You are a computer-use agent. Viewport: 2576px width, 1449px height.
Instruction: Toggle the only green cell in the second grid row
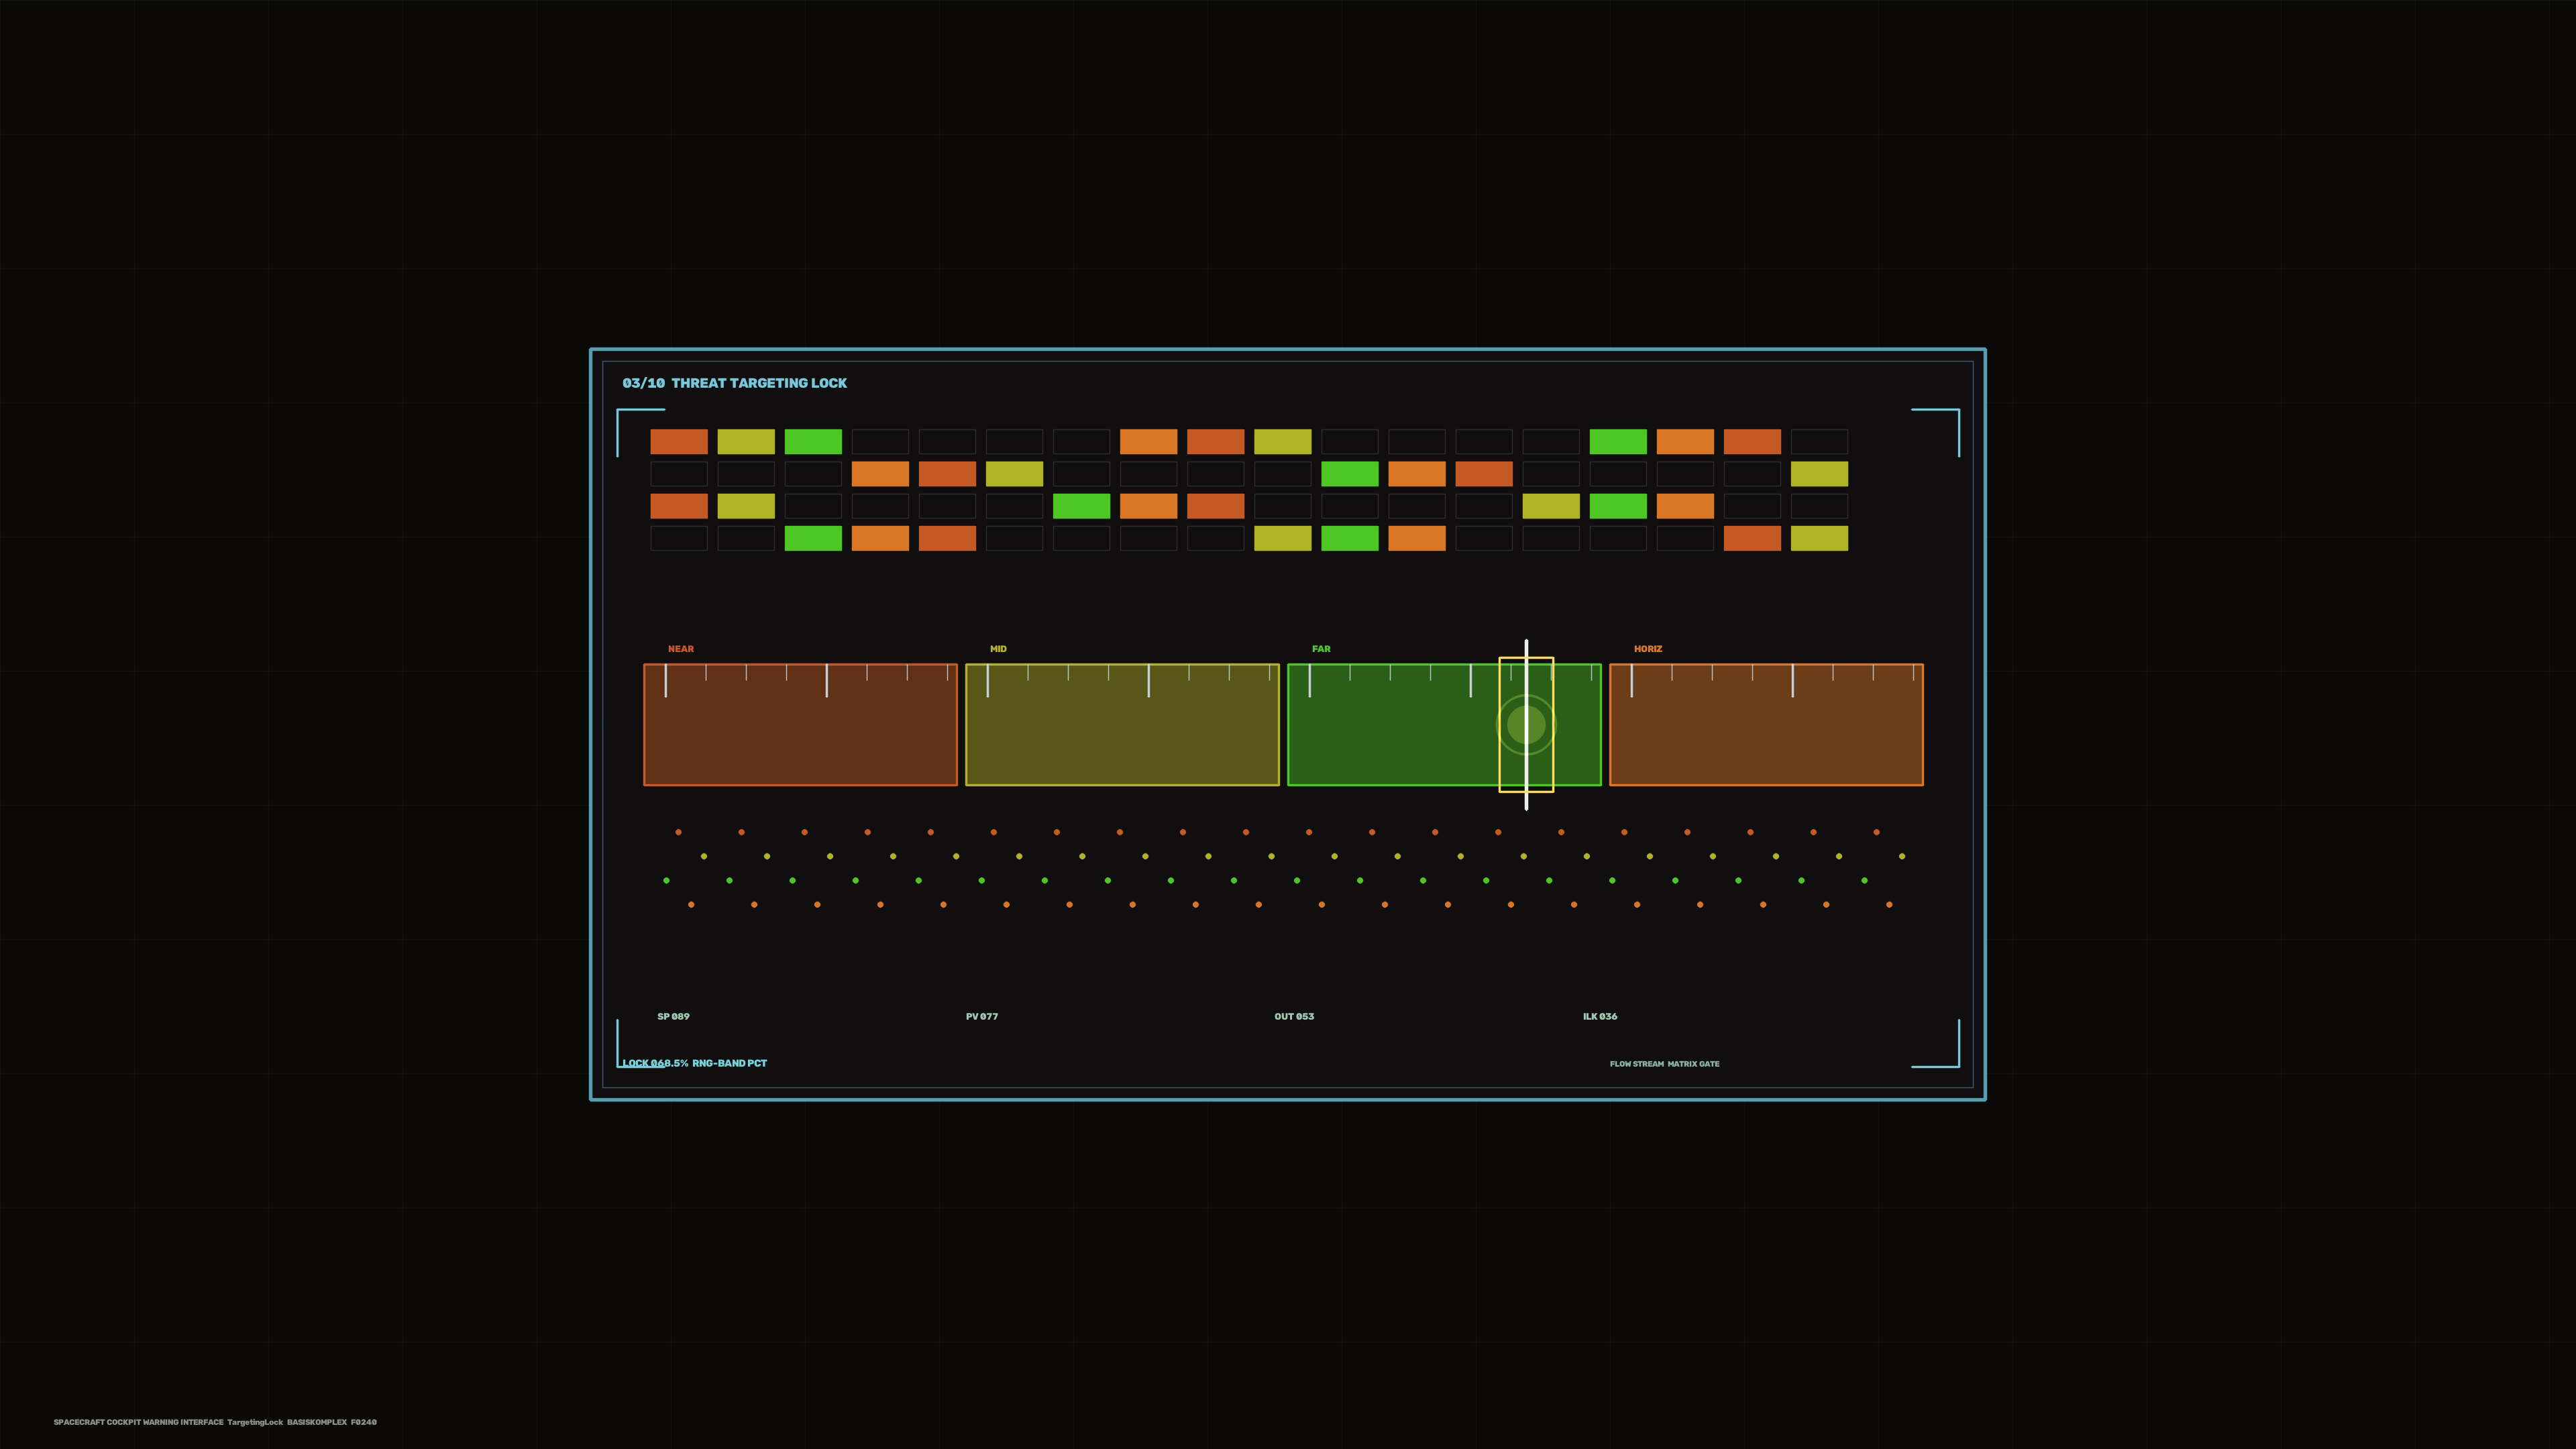[1349, 474]
